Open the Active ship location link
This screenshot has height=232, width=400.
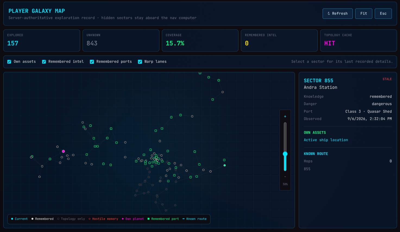pyautogui.click(x=326, y=140)
